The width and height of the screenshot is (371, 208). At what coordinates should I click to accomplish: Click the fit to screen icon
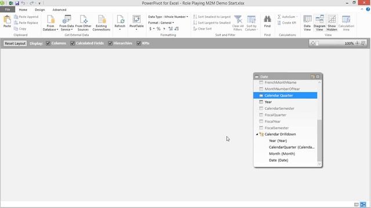313,43
